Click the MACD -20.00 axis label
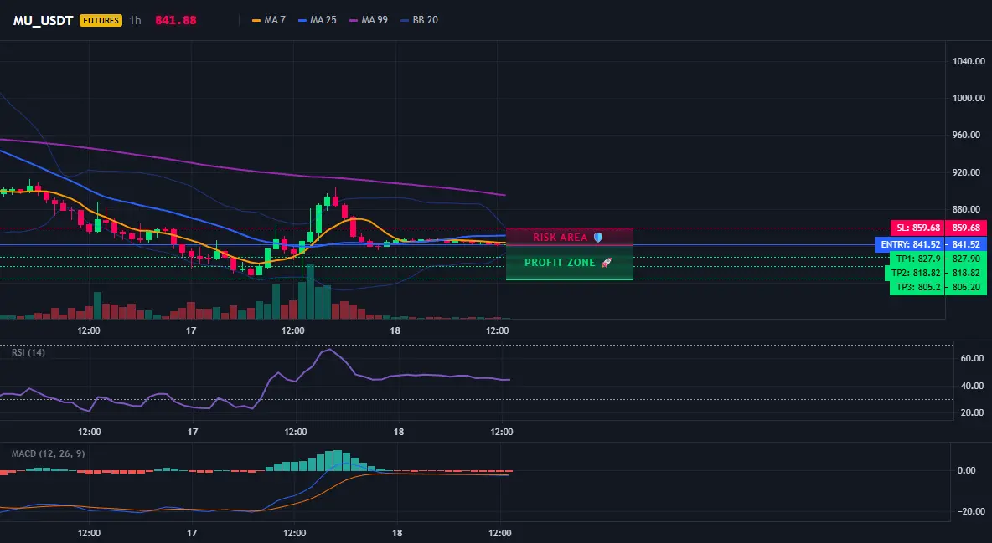Viewport: 992px width, 543px height. [x=971, y=511]
